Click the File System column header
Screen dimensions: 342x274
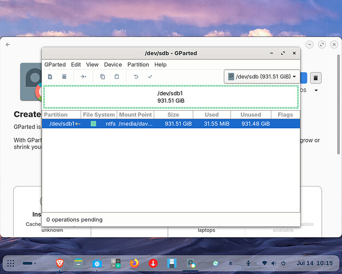coord(99,115)
